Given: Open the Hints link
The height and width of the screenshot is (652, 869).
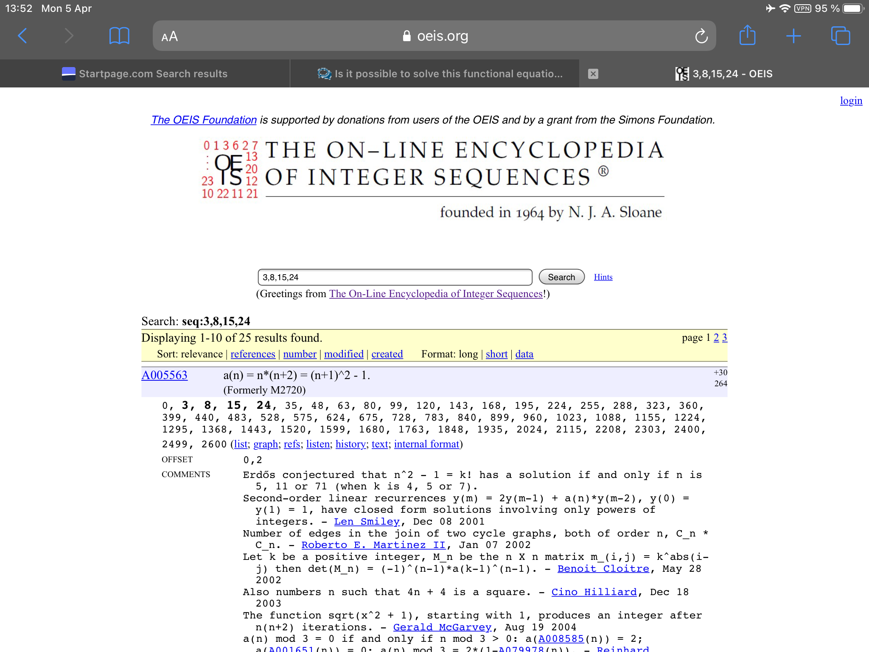Looking at the screenshot, I should (x=603, y=277).
